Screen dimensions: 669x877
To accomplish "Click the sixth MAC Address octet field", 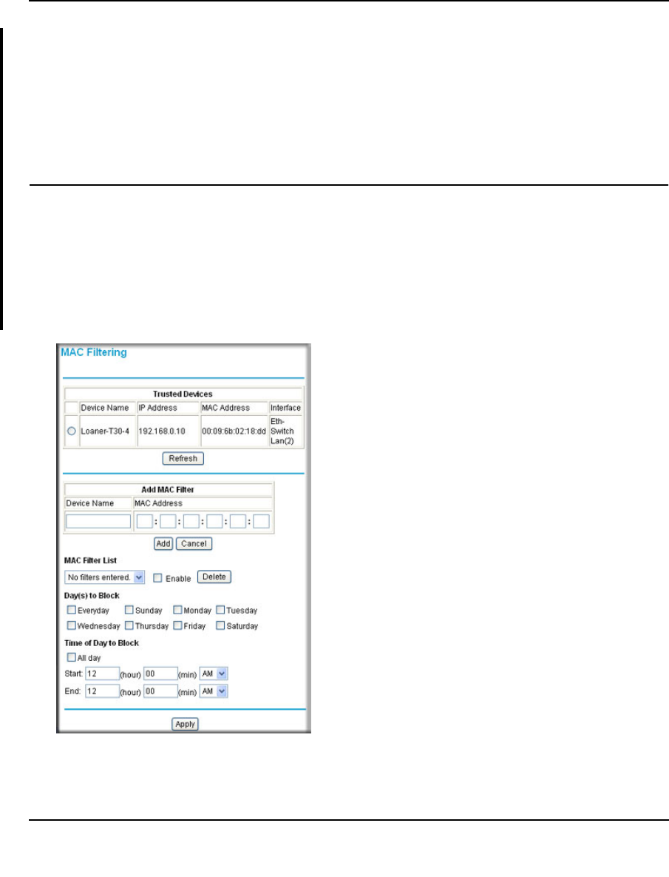I will tap(262, 521).
